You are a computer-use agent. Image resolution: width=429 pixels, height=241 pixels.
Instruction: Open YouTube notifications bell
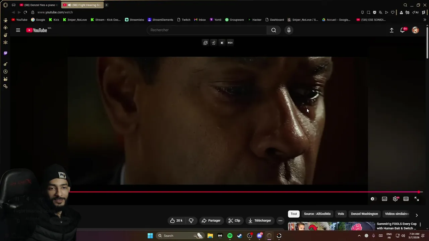click(x=403, y=30)
